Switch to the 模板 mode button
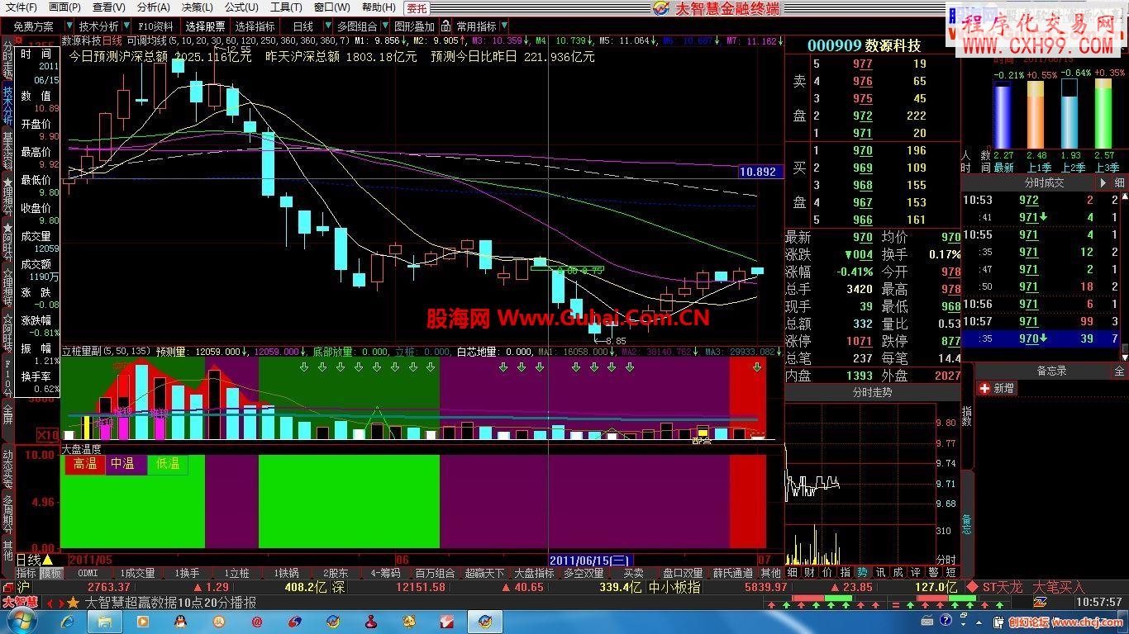1129x634 pixels. pyautogui.click(x=51, y=573)
